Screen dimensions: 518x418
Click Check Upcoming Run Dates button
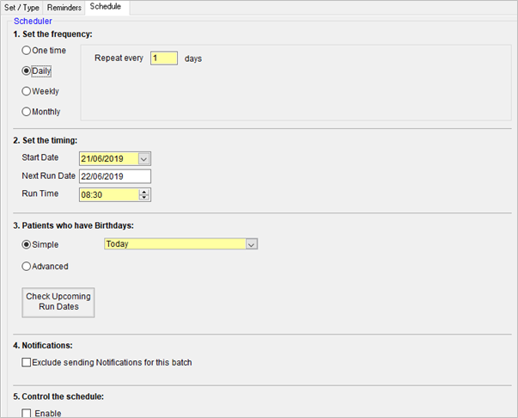[58, 302]
